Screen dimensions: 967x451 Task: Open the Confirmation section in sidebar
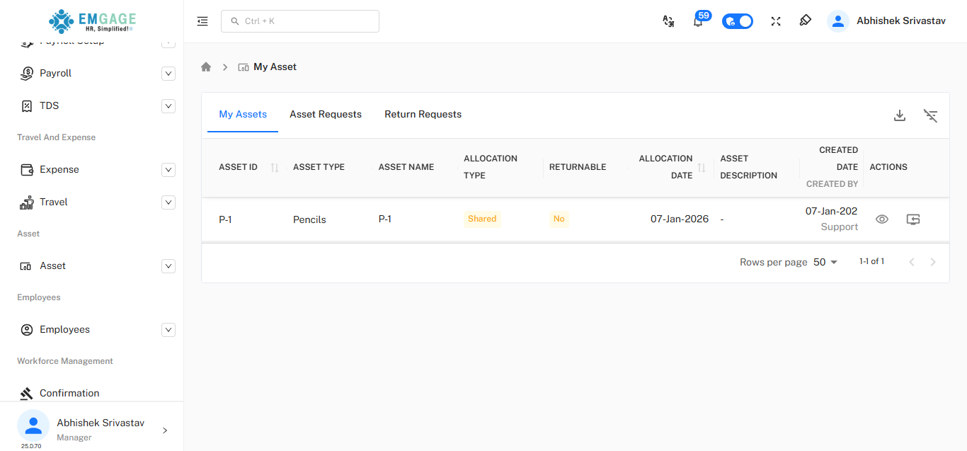69,393
